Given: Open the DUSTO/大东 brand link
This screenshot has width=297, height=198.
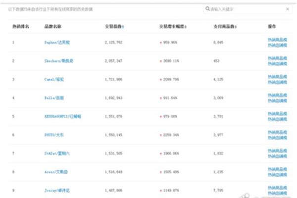Looking at the screenshot, I should (x=54, y=135).
